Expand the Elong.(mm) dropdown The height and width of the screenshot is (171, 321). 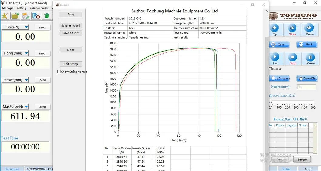[26, 53]
